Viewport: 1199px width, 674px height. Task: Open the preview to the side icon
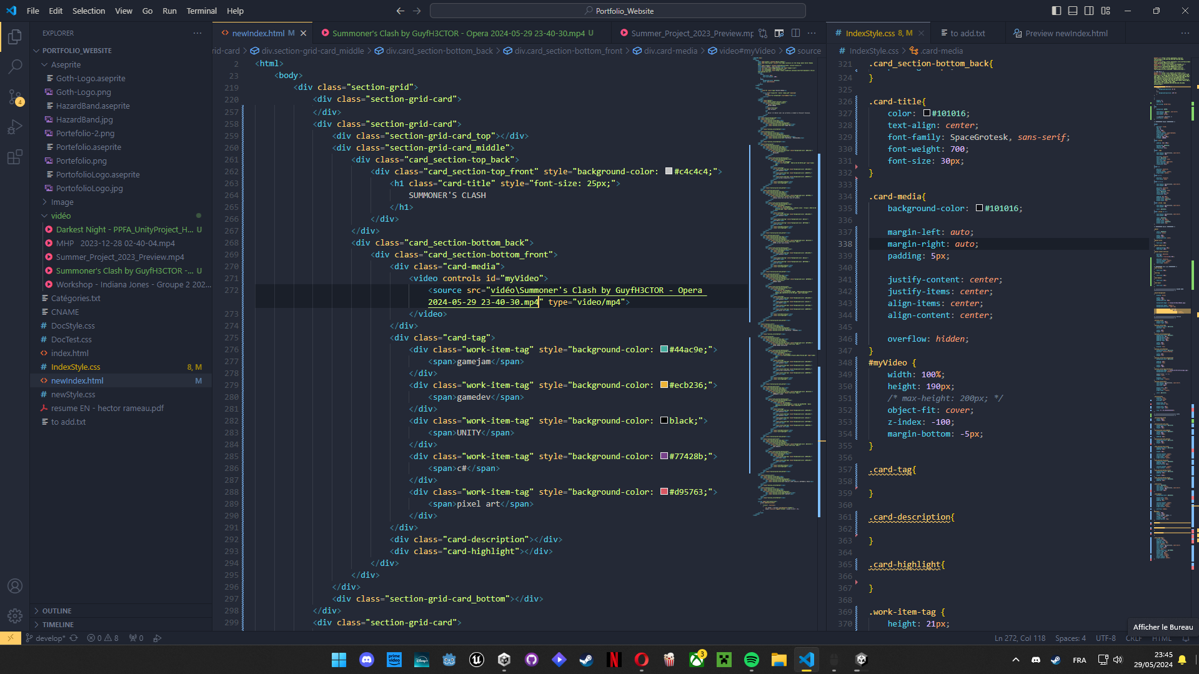point(779,33)
